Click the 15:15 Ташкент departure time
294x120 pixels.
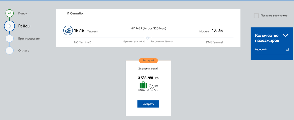tap(79, 31)
